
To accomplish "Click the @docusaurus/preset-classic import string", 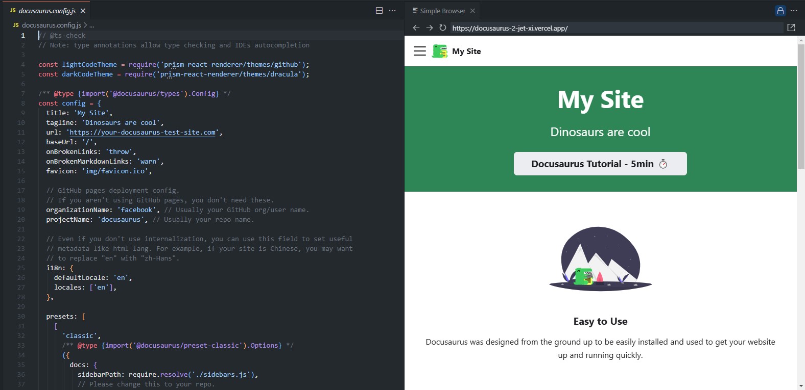I will [188, 345].
